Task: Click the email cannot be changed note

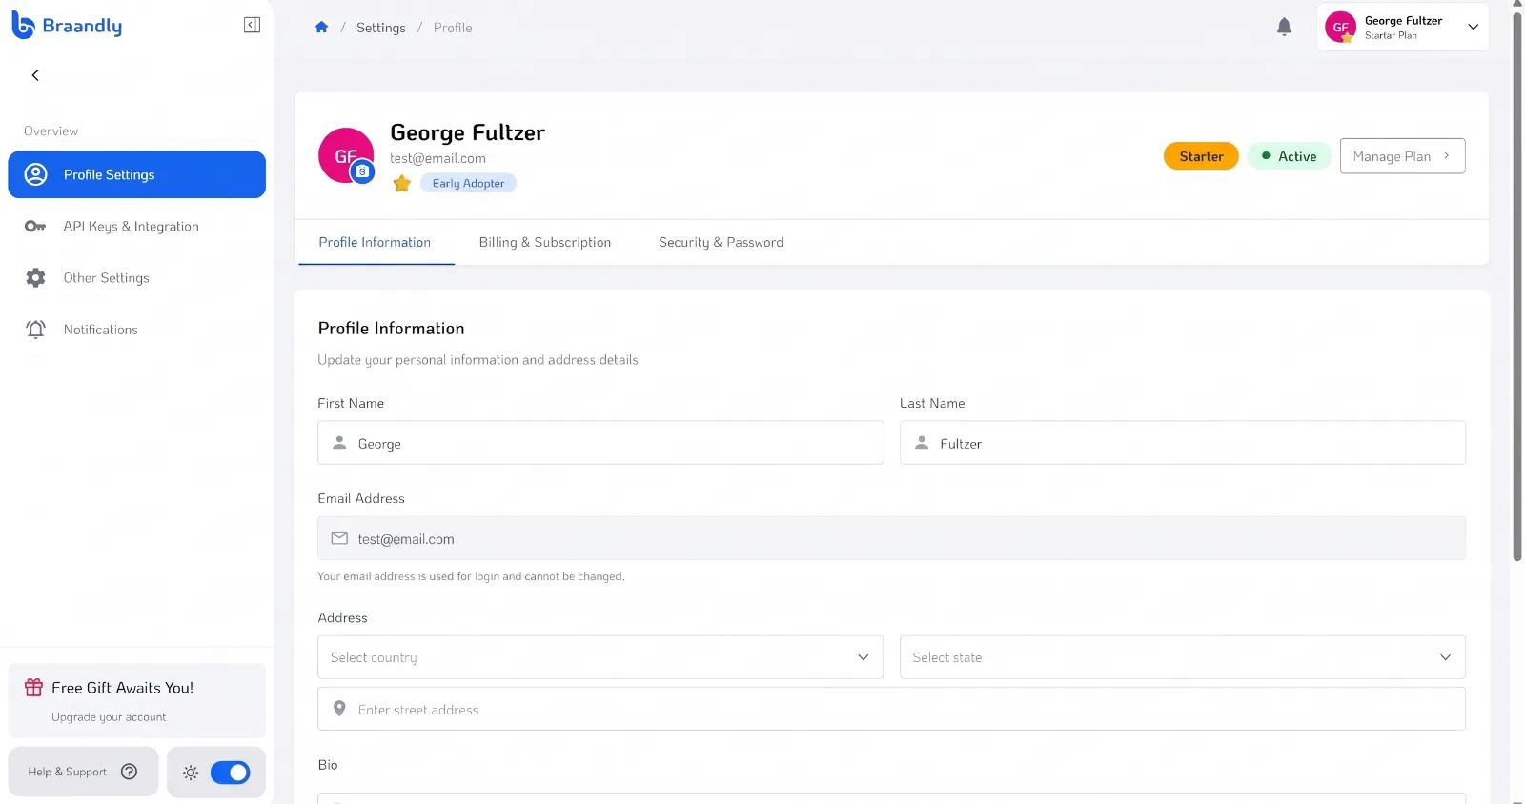Action: tap(471, 576)
